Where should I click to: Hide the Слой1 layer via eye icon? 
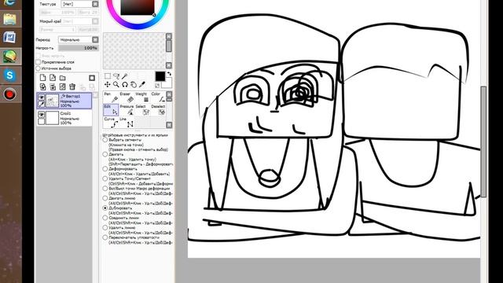(41, 115)
